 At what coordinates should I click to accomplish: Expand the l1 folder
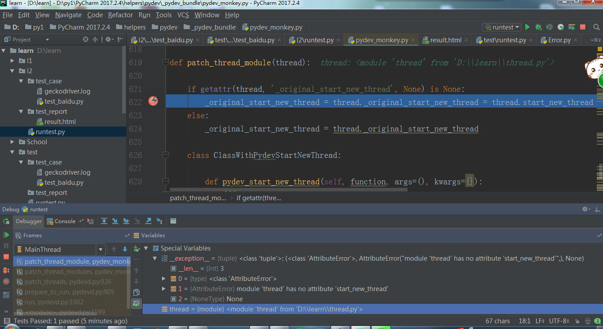click(13, 61)
